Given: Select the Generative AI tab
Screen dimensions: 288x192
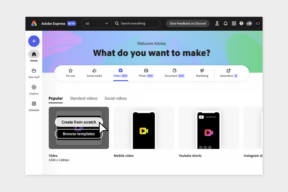Looking at the screenshot, I should (x=228, y=73).
